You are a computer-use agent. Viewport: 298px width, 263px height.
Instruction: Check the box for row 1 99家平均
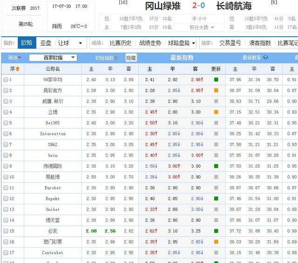(x=6, y=80)
